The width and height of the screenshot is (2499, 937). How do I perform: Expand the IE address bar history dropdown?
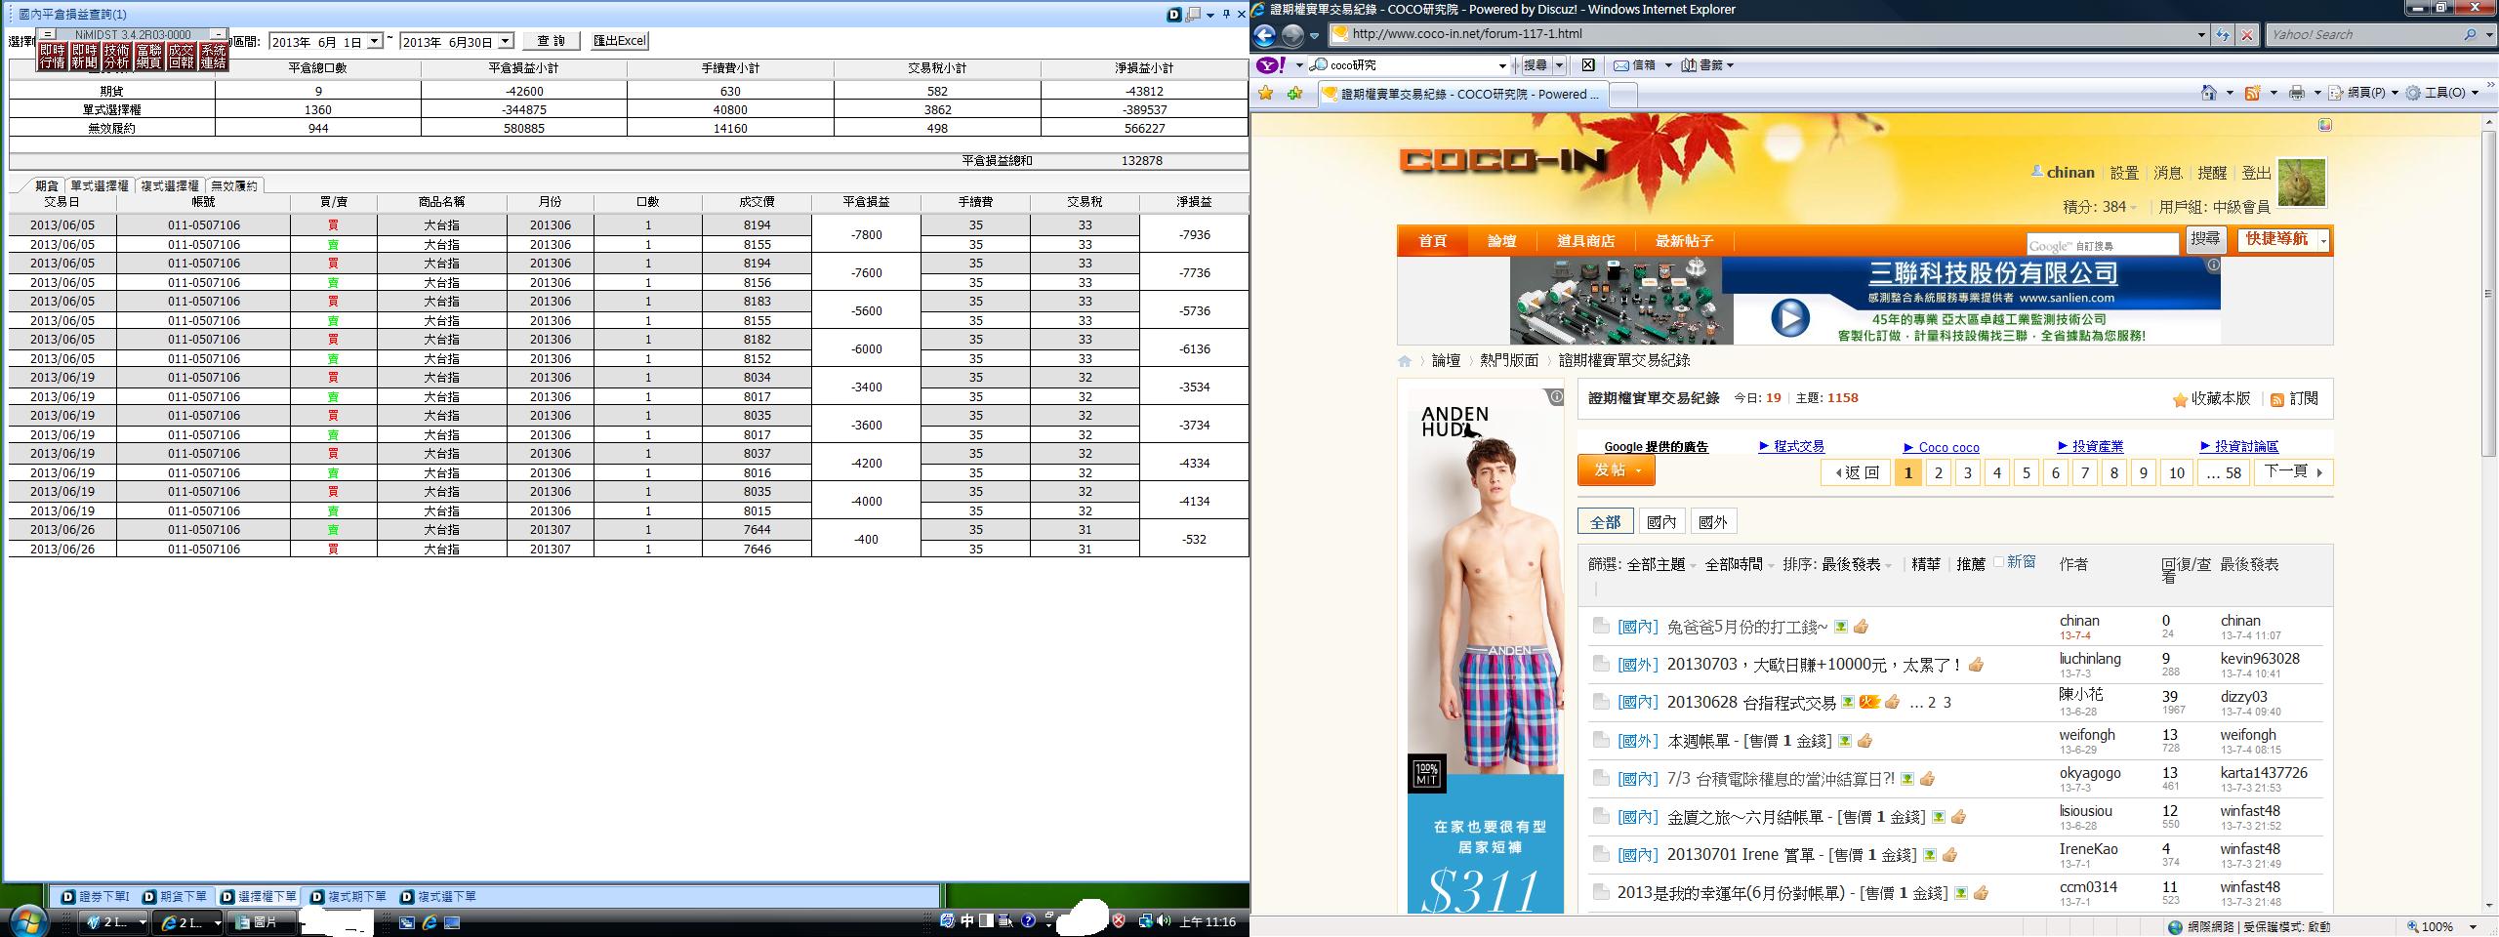click(2201, 35)
